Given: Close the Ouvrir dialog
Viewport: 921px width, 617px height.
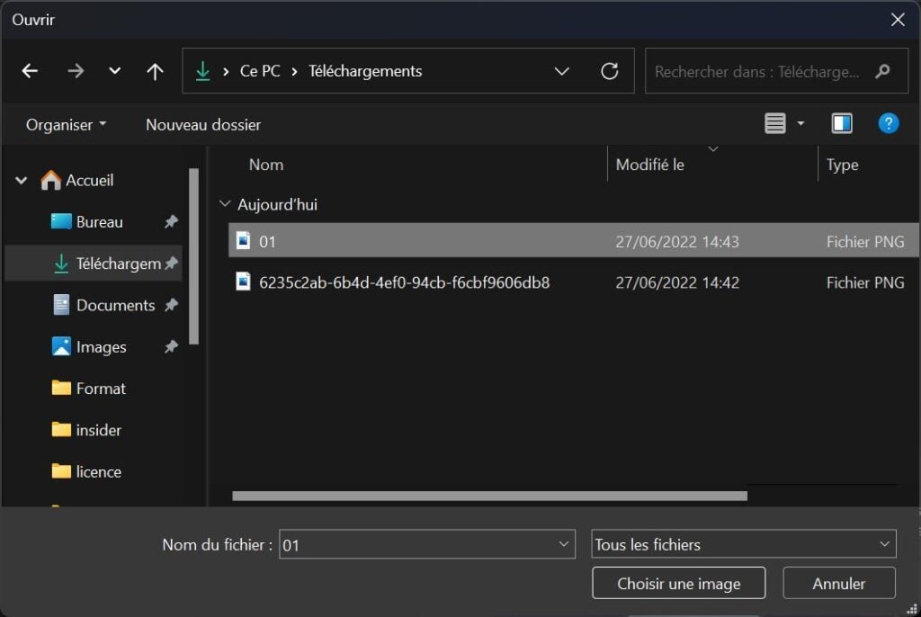Looking at the screenshot, I should pos(898,20).
